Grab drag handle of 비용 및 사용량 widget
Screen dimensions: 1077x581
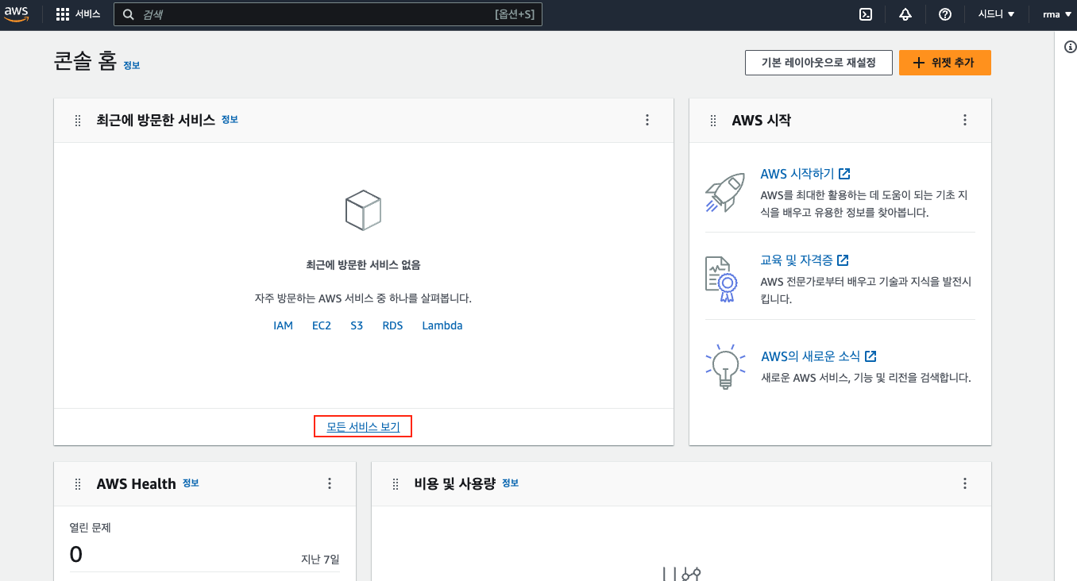pos(395,484)
